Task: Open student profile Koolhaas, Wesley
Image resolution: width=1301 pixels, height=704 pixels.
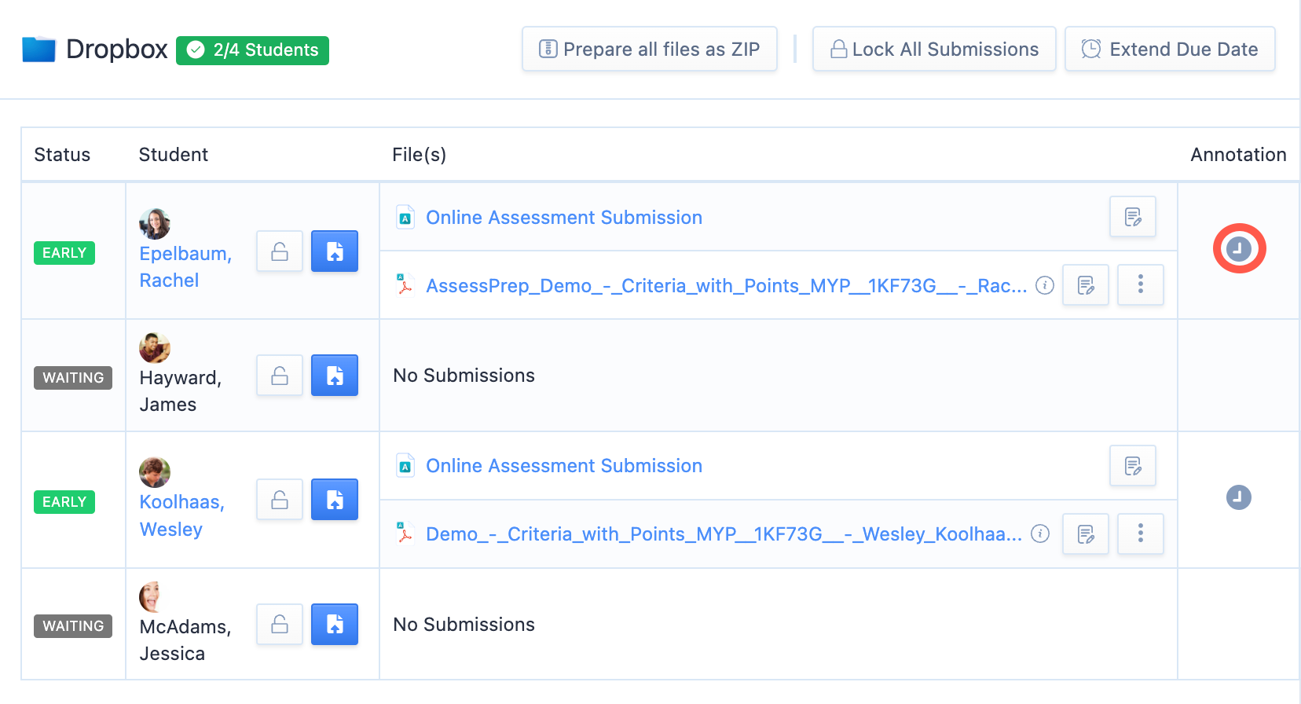Action: [181, 515]
